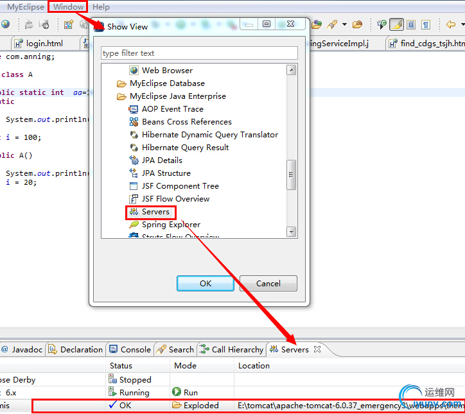This screenshot has width=465, height=414.
Task: Select the Stopped Derby server row
Action: tap(135, 379)
